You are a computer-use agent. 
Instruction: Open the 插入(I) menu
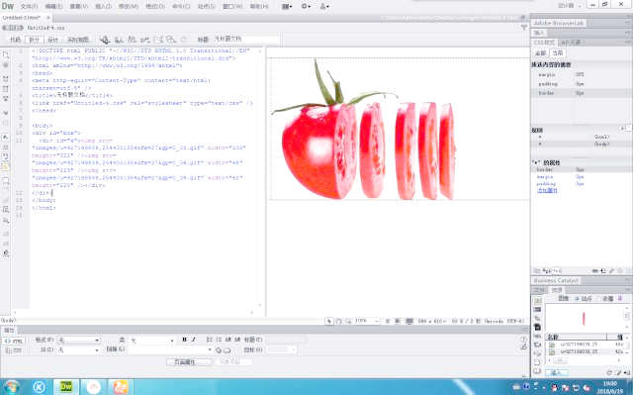[x=103, y=7]
